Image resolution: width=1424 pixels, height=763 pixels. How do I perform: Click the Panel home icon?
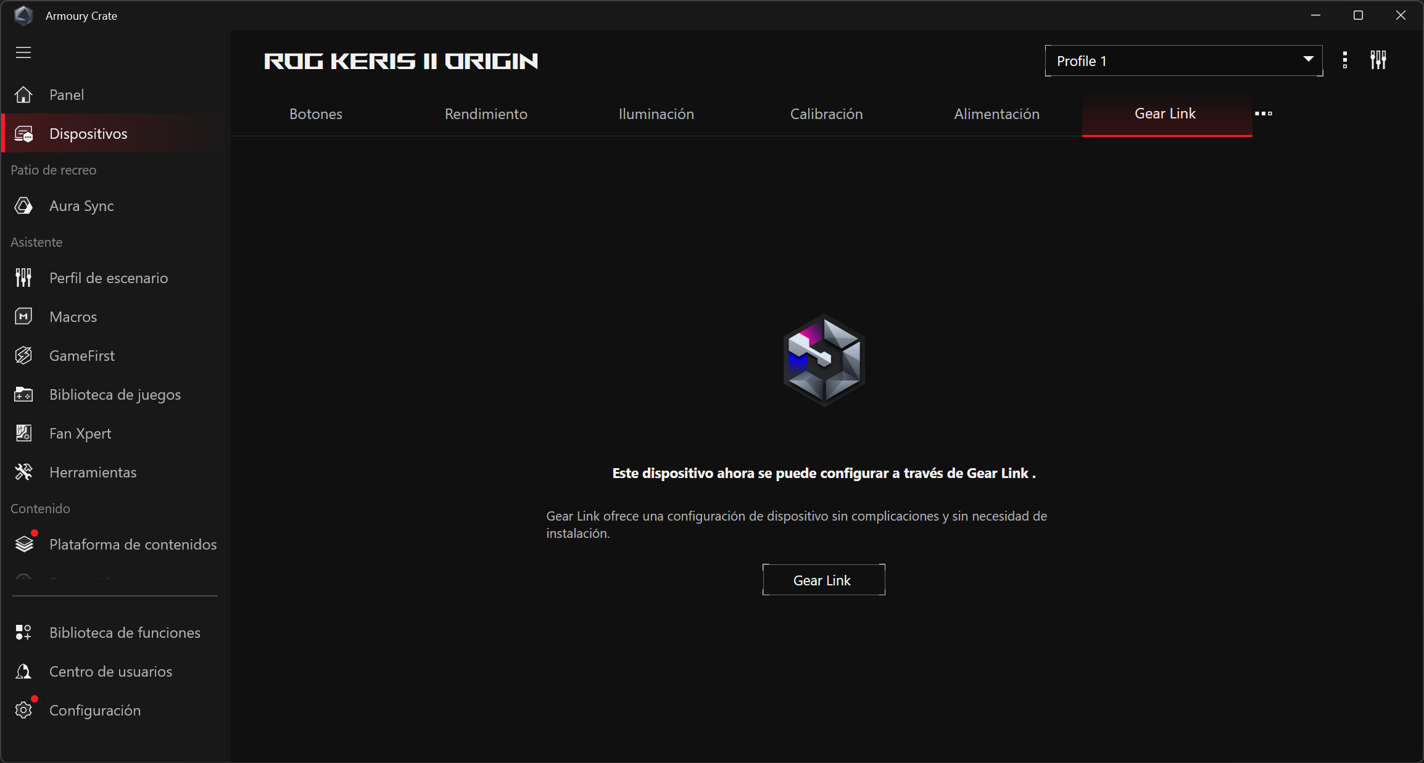tap(23, 95)
